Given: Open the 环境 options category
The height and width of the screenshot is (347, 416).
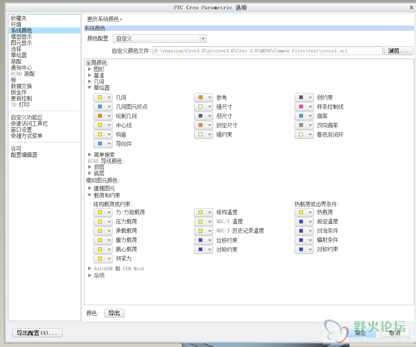Looking at the screenshot, I should pyautogui.click(x=16, y=24).
